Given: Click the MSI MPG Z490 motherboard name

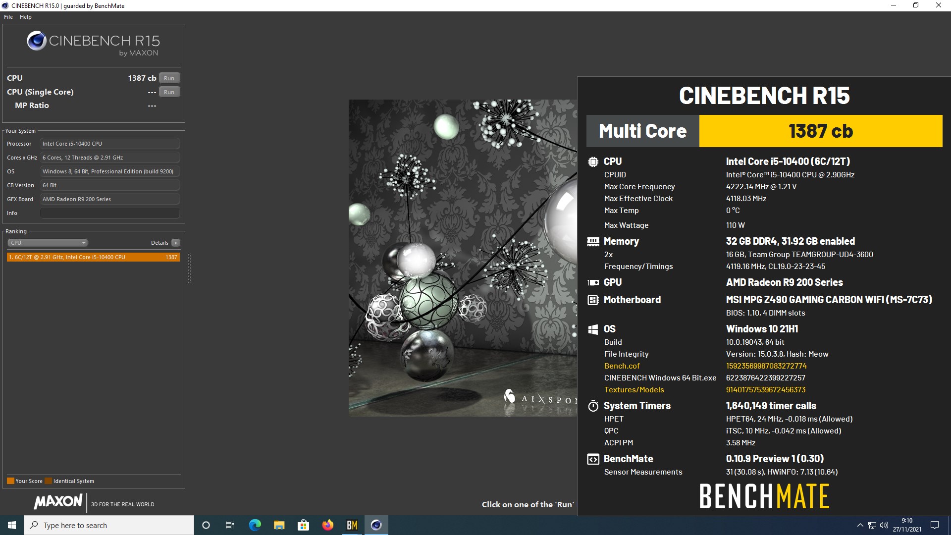Looking at the screenshot, I should pyautogui.click(x=829, y=300).
